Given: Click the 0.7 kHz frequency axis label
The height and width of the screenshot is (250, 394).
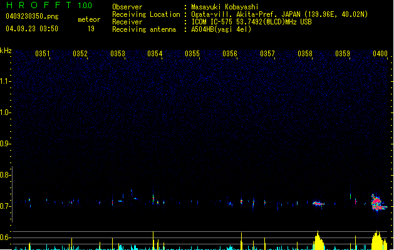Looking at the screenshot, I should click(5, 206).
